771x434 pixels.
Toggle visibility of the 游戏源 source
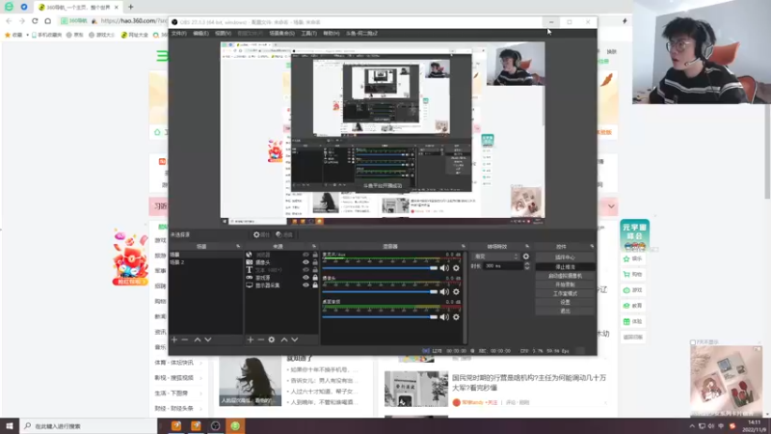coord(306,278)
